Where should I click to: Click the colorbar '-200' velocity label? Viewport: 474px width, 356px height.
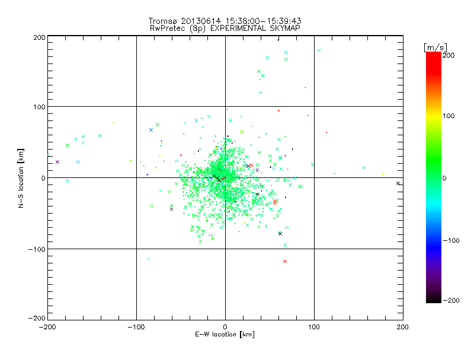[451, 300]
